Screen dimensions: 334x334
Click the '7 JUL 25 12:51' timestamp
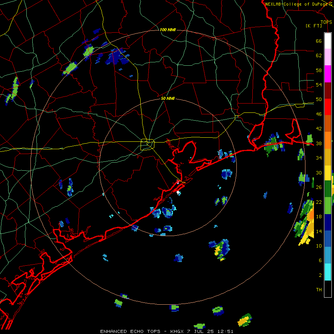tap(210, 331)
